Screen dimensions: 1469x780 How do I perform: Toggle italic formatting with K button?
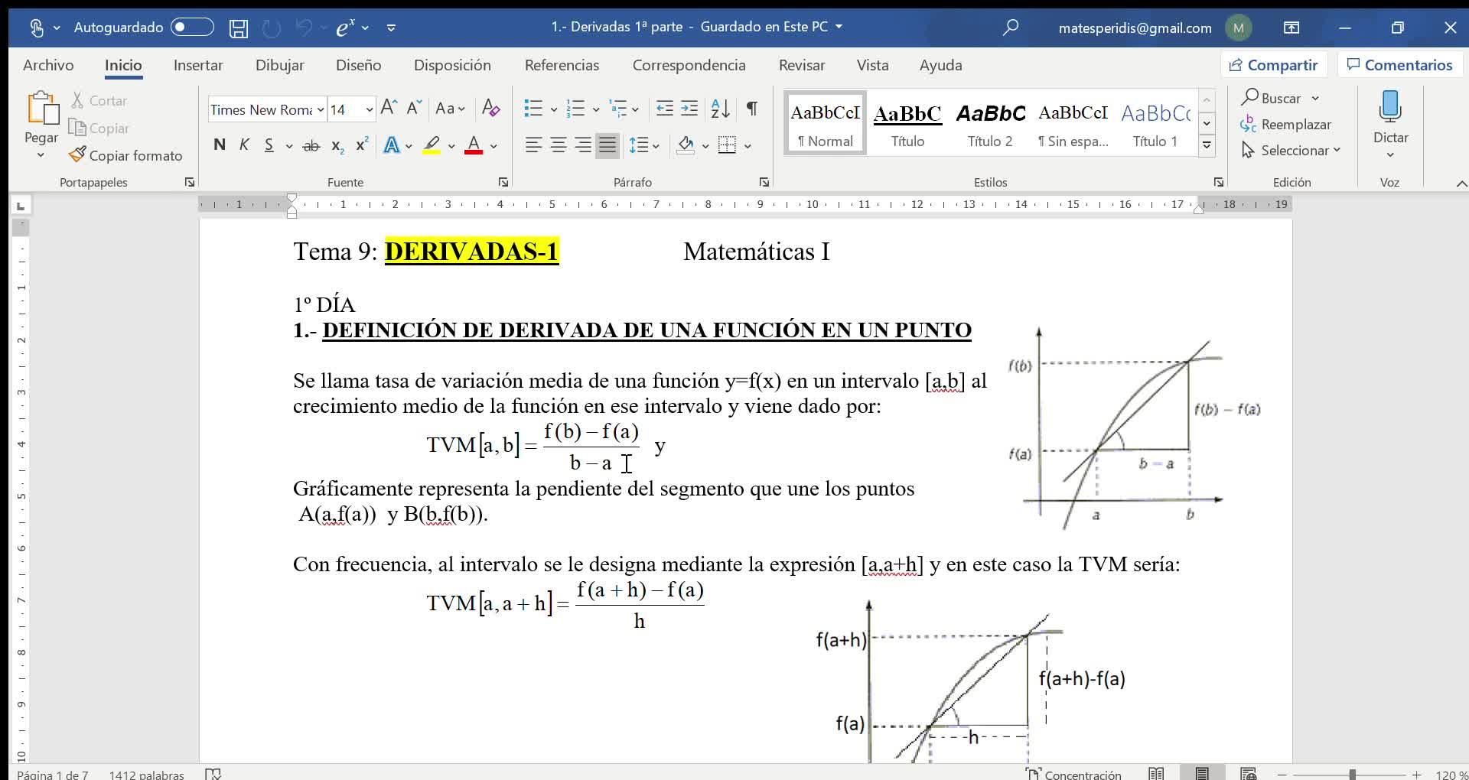pyautogui.click(x=244, y=145)
